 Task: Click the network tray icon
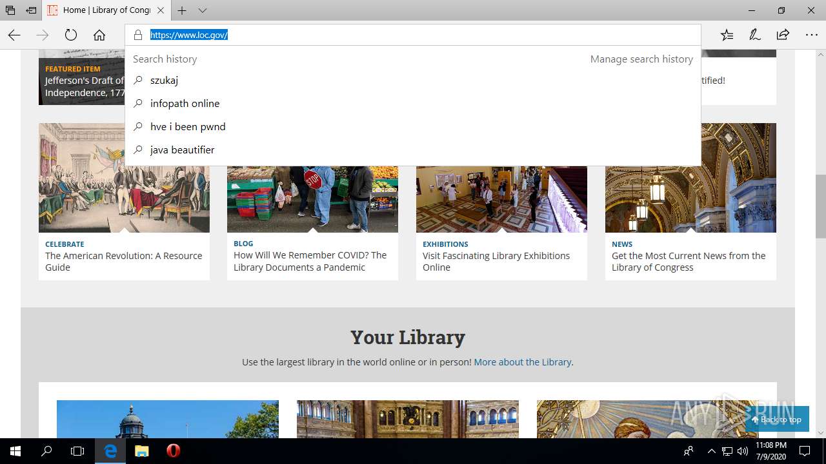pos(727,451)
